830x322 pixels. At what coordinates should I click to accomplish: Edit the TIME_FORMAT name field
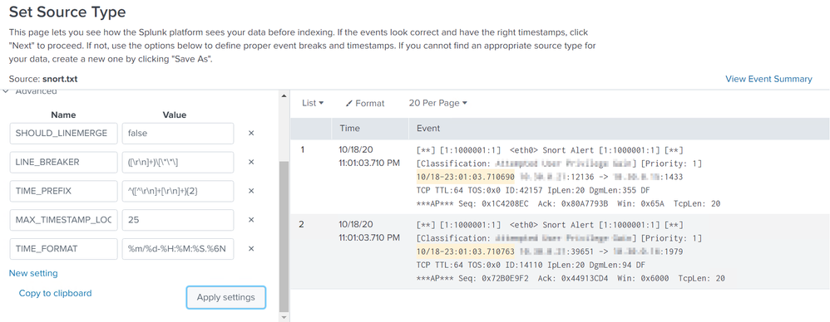click(63, 249)
